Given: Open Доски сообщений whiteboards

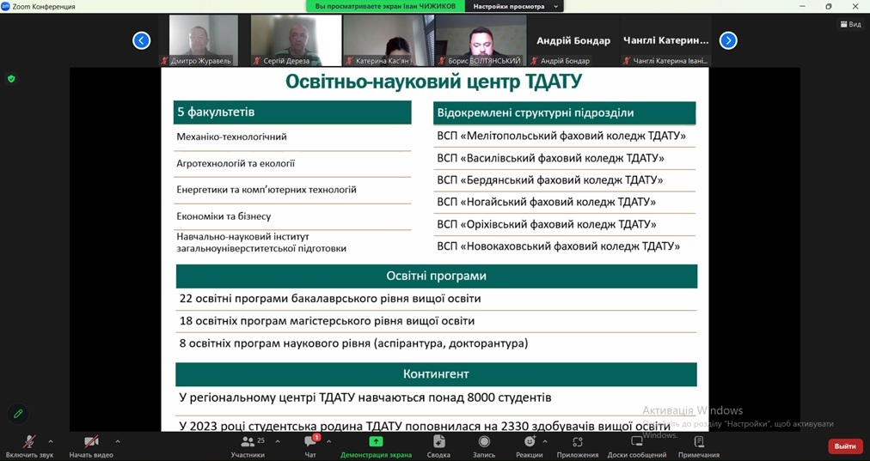Looking at the screenshot, I should 637,446.
